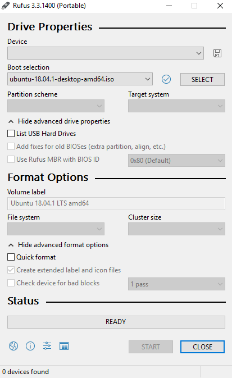This screenshot has height=378, width=232.
Task: Click the START button
Action: tap(151, 347)
